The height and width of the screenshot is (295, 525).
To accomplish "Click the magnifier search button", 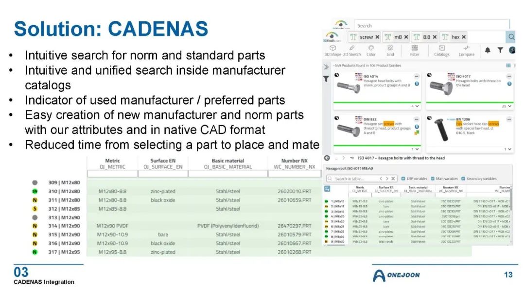I will 511,37.
